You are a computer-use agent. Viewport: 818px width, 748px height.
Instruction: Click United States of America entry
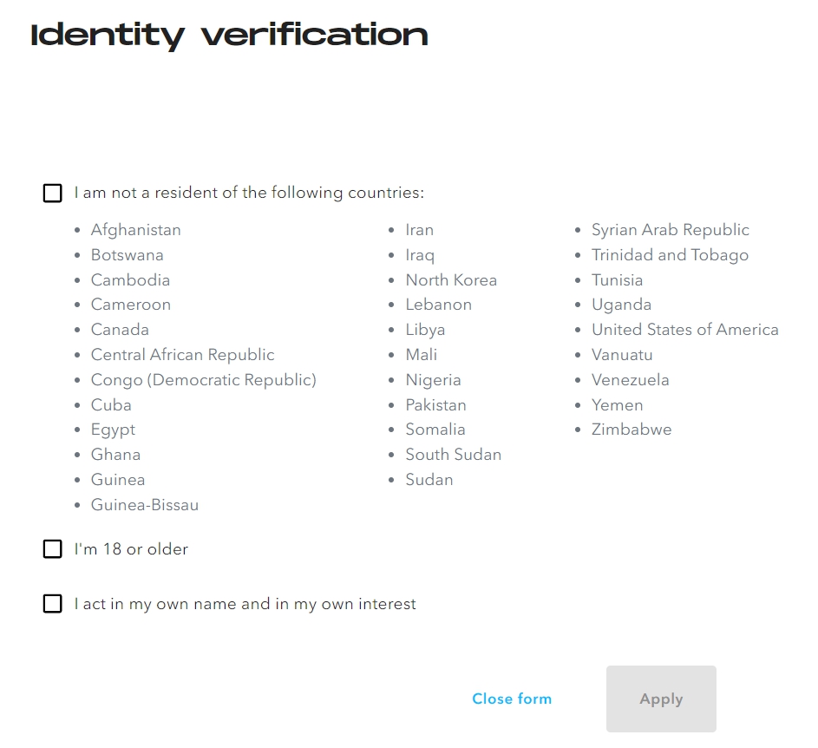(684, 330)
